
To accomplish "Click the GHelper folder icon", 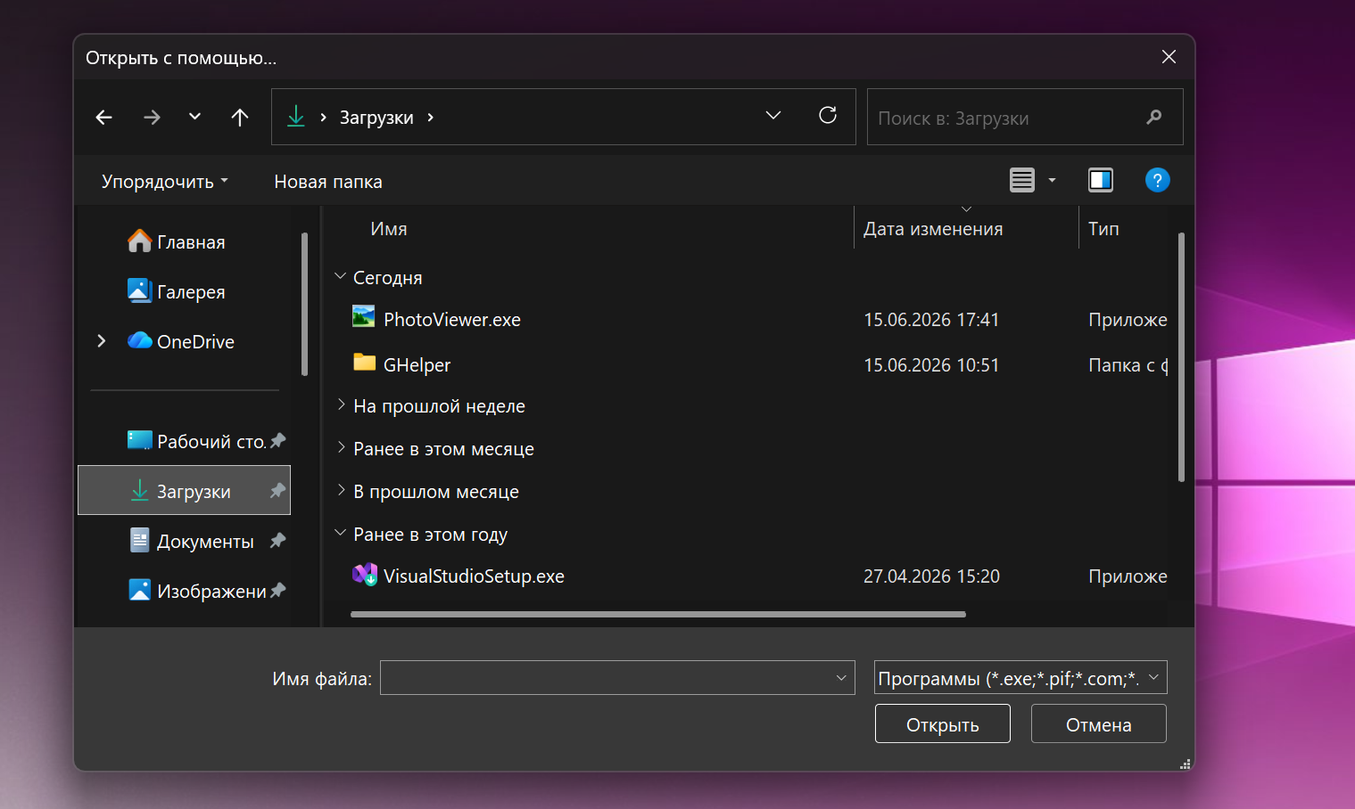I will [x=364, y=363].
